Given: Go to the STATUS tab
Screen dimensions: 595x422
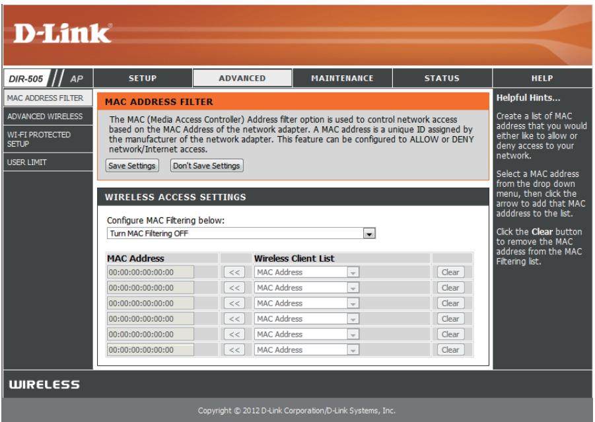Looking at the screenshot, I should [x=442, y=78].
